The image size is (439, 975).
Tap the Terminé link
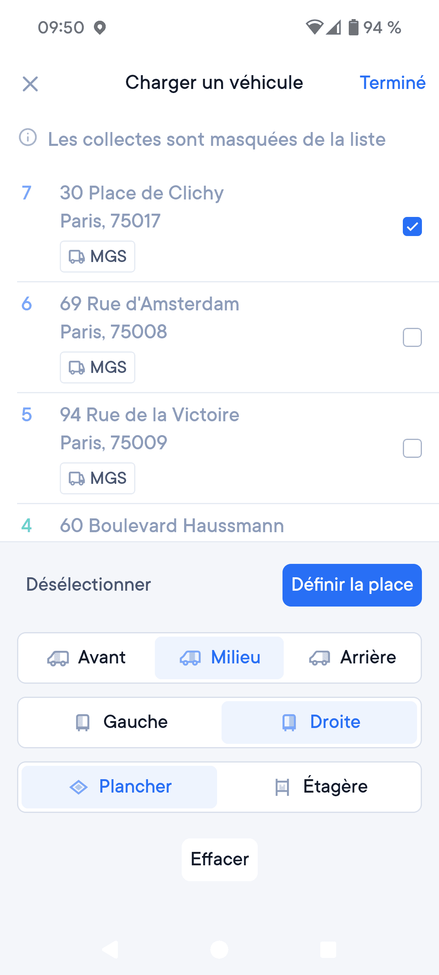click(392, 83)
